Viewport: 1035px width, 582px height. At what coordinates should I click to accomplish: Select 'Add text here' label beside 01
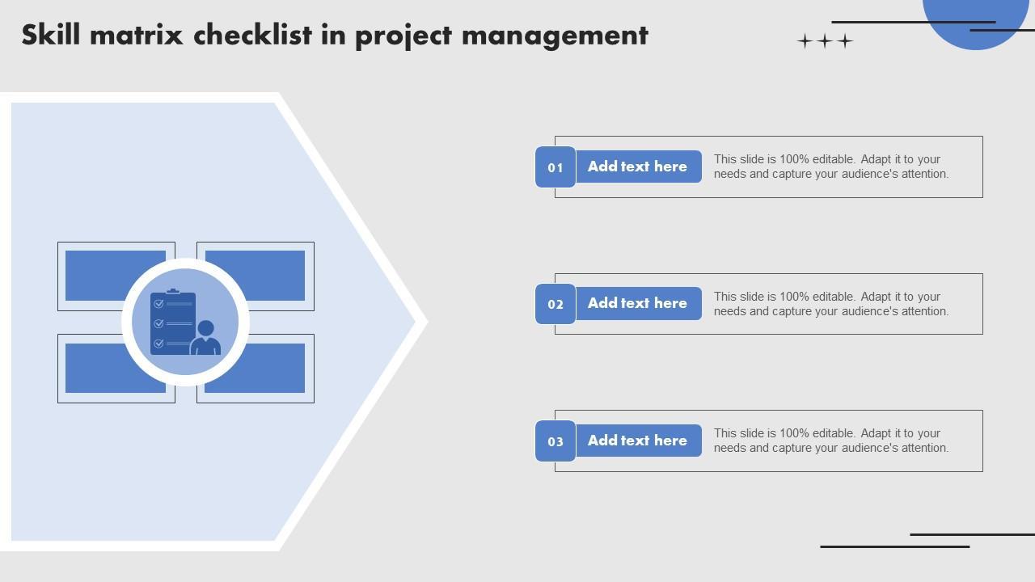point(638,167)
